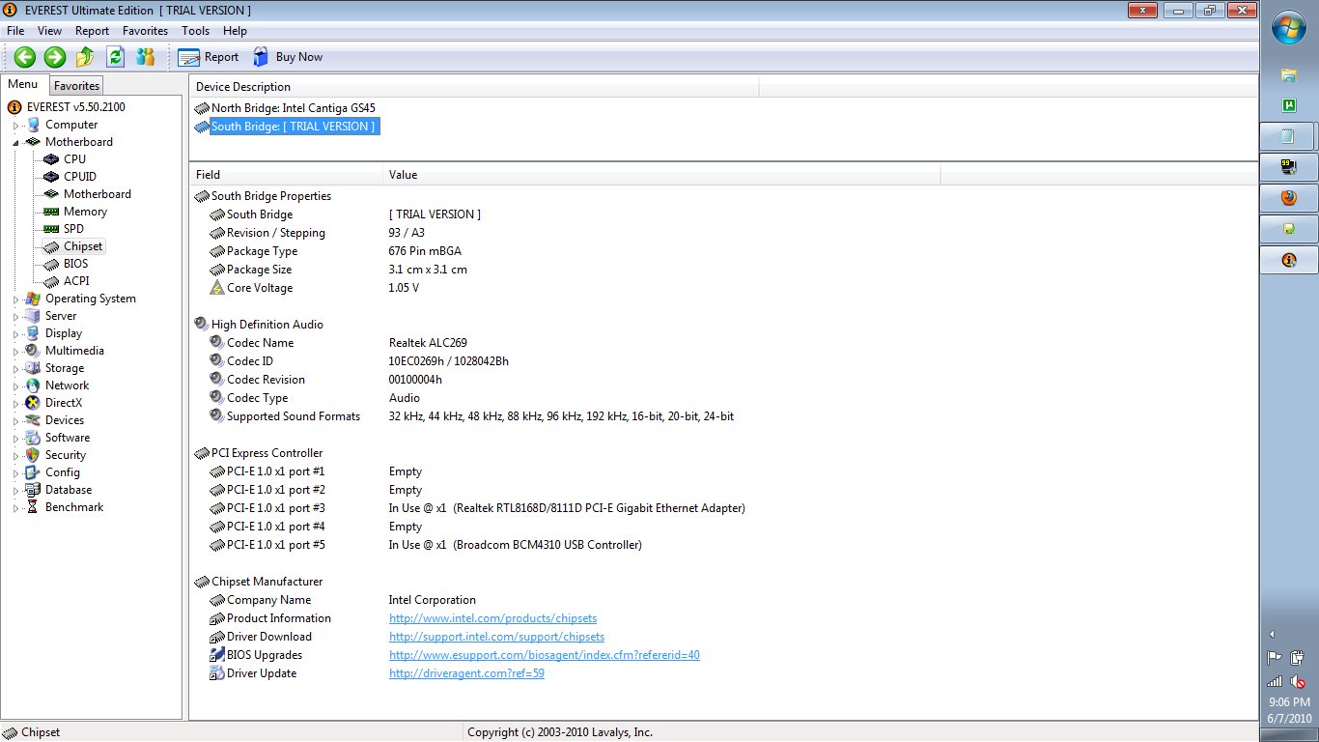Expand the Storage tree node
Viewport: 1319px width, 742px height.
click(15, 369)
